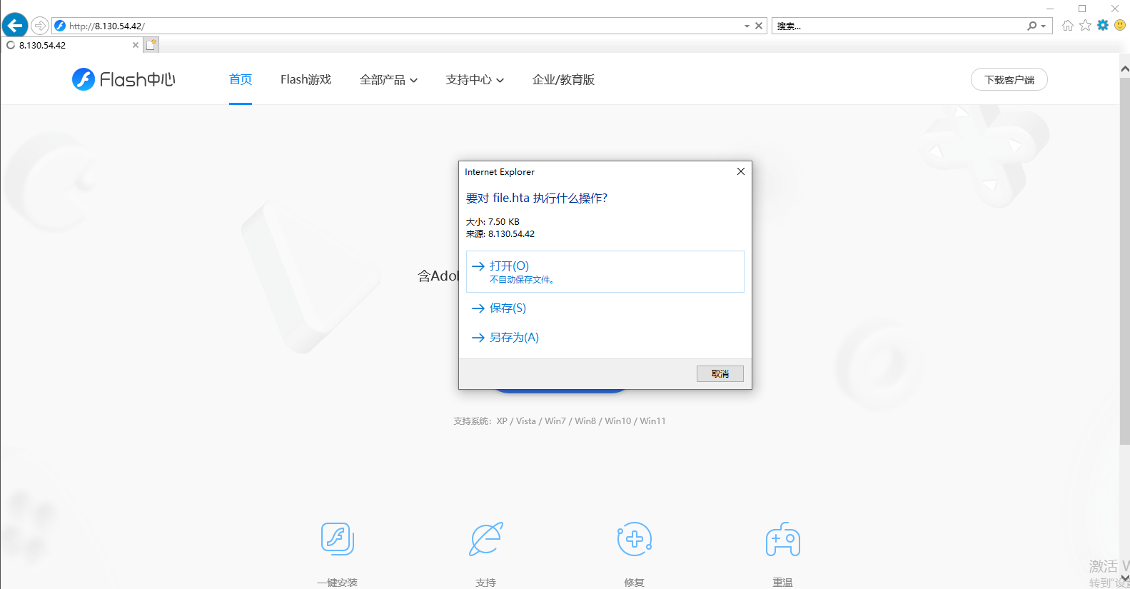Go back using the browser back arrow
The image size is (1130, 589).
15,26
